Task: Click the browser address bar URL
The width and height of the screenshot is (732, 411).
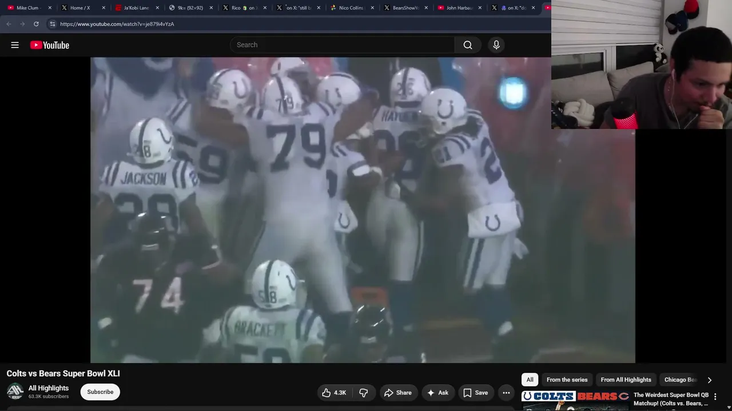Action: [x=117, y=24]
